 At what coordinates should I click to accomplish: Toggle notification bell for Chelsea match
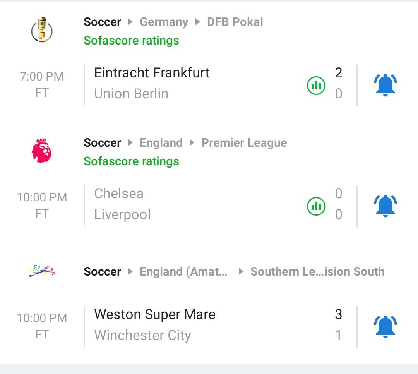pyautogui.click(x=385, y=206)
